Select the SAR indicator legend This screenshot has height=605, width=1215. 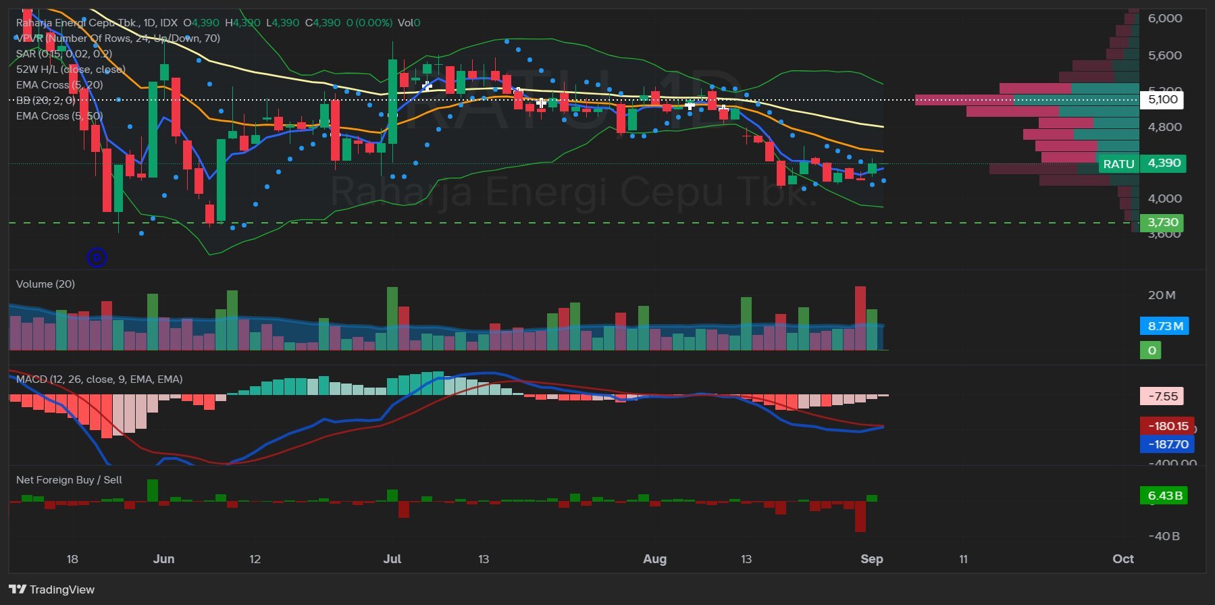tap(64, 53)
